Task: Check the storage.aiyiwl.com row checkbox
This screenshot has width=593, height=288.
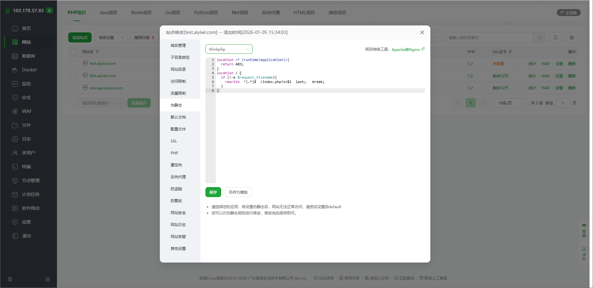Action: (x=73, y=88)
